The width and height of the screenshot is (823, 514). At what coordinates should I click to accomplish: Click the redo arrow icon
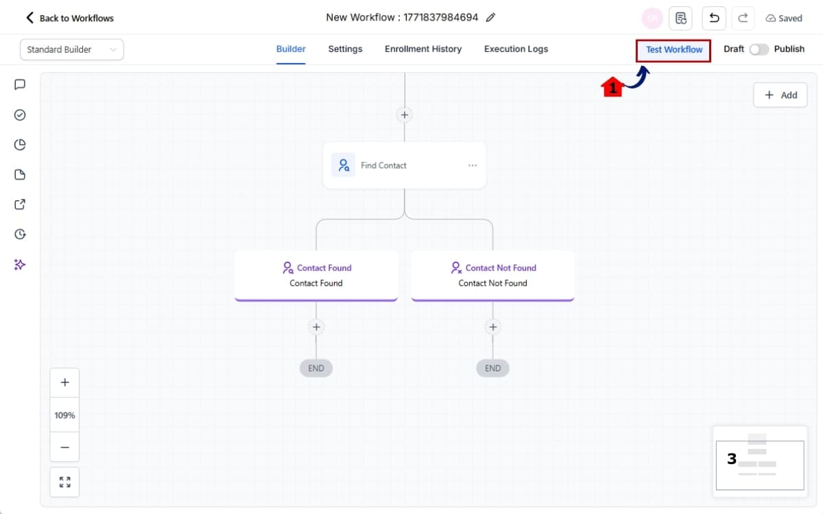pos(743,18)
